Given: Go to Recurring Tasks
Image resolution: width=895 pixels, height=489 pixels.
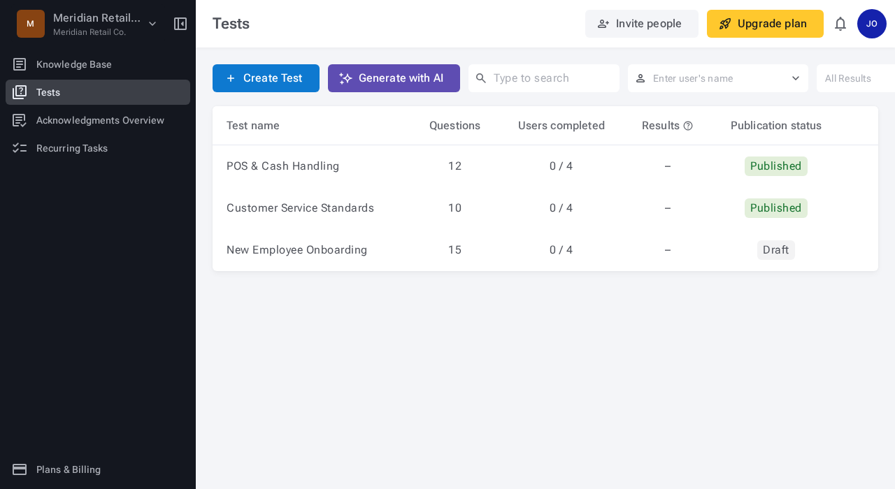Looking at the screenshot, I should tap(98, 148).
